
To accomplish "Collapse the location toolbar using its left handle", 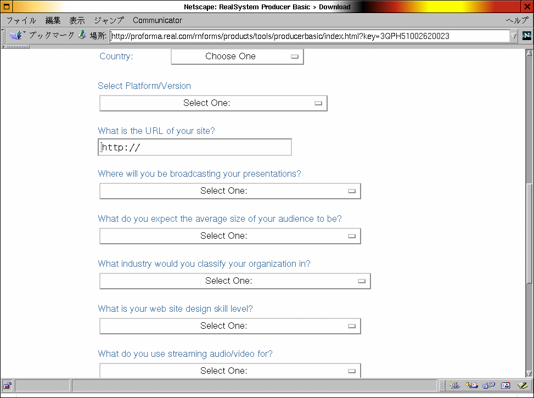I will (x=3, y=36).
